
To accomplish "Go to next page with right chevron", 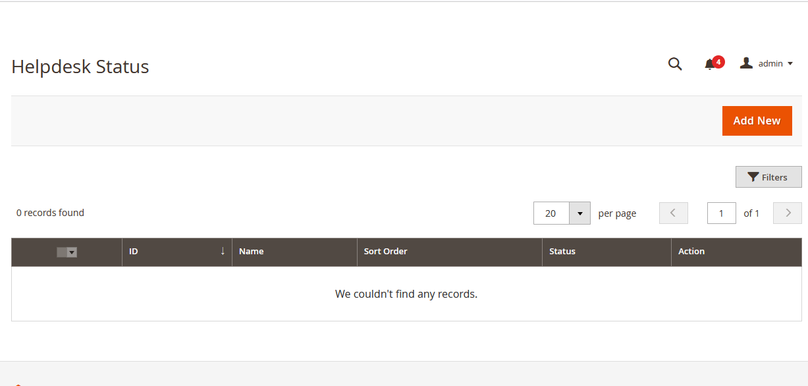I will point(787,213).
